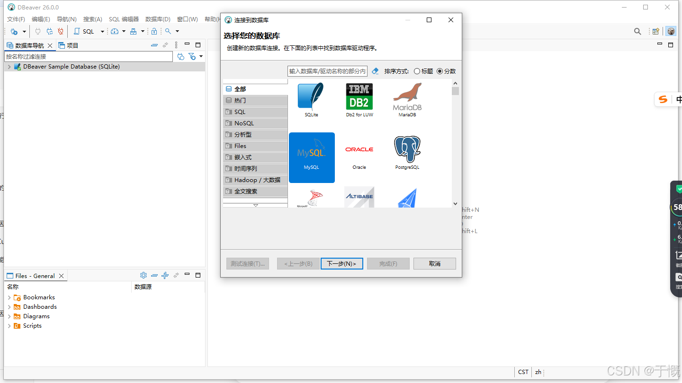Expand the Bookmarks folder

pyautogui.click(x=9, y=297)
